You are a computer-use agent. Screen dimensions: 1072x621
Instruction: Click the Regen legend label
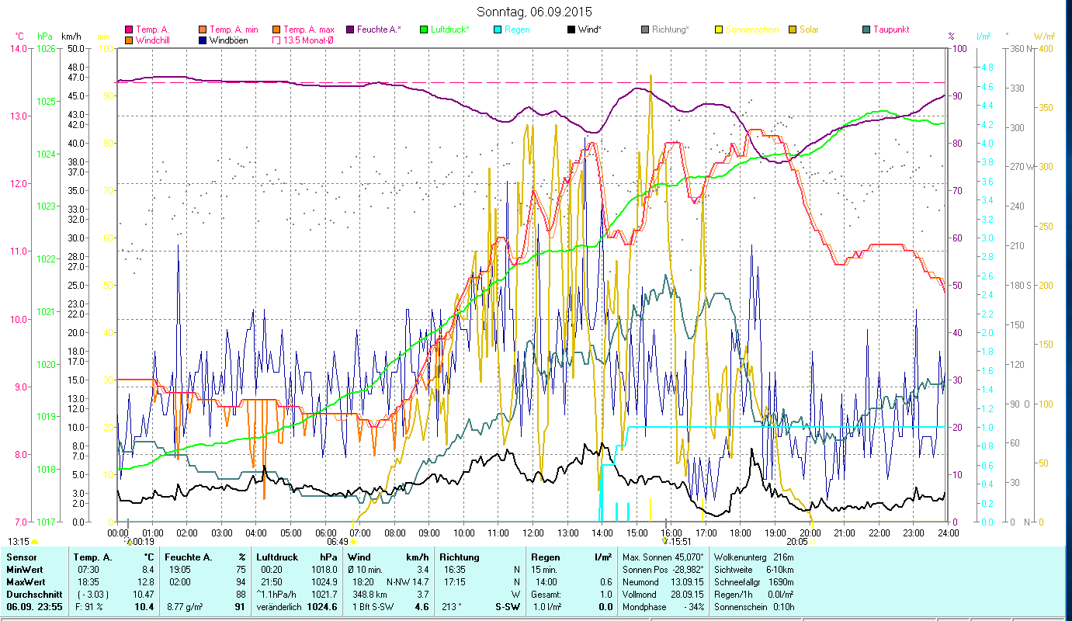[x=517, y=29]
